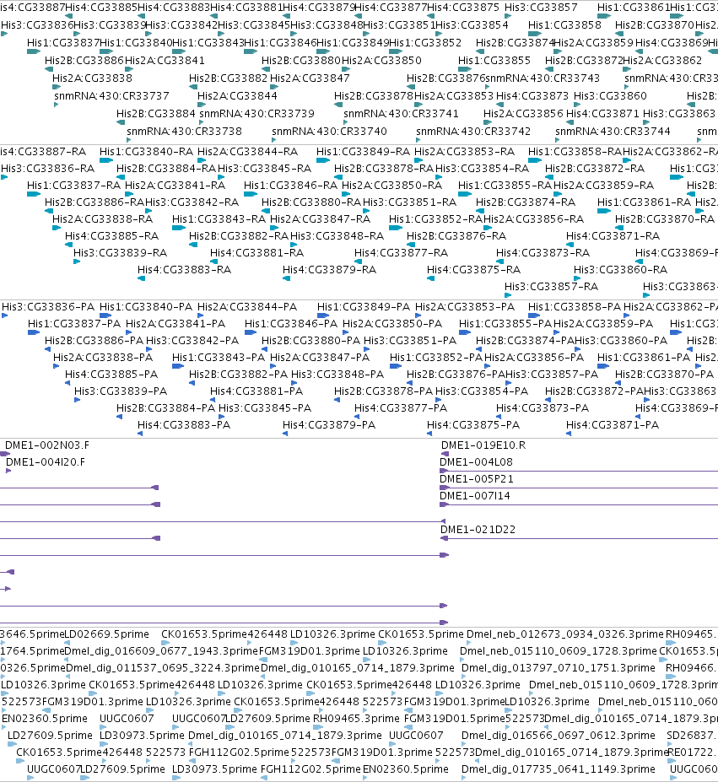Pick protein His4:CG33873-PA
The height and width of the screenshot is (782, 718).
tap(543, 408)
